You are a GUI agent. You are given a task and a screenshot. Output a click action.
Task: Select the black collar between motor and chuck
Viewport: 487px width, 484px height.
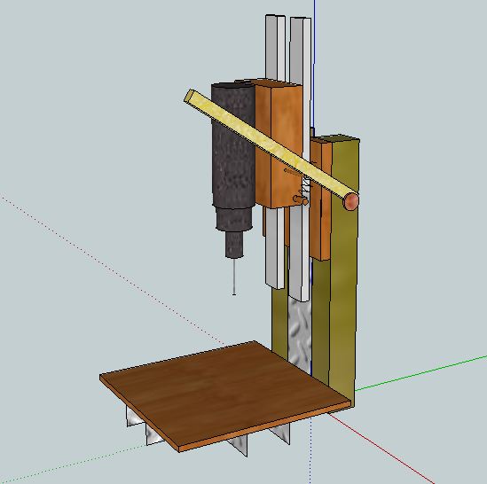pos(233,219)
